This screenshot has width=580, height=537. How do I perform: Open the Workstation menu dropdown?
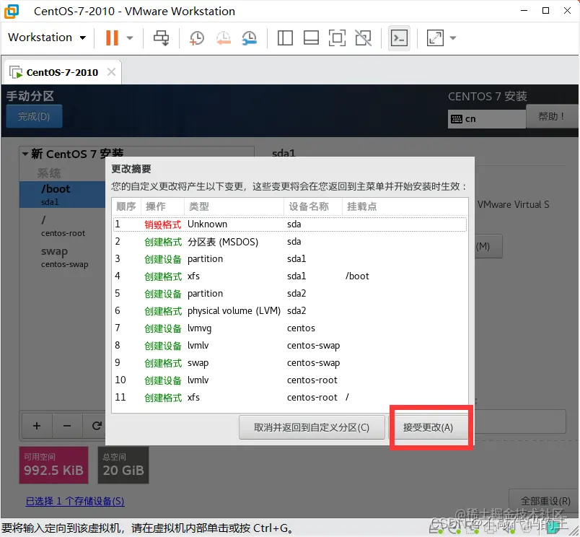tap(47, 38)
